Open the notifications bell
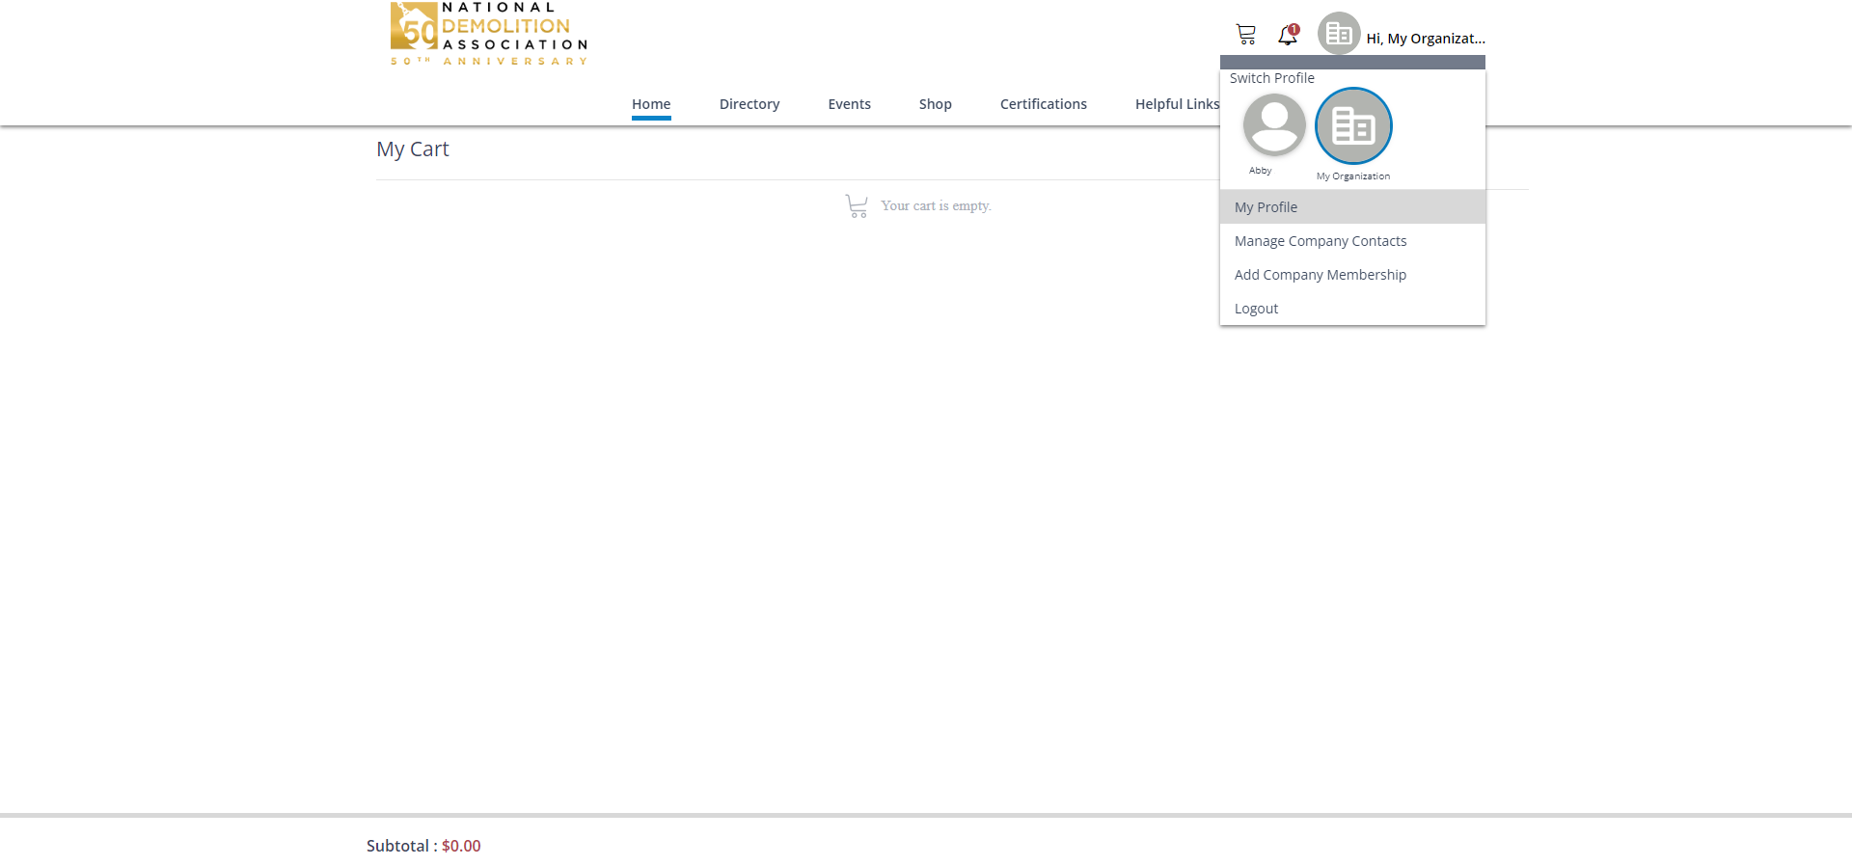Screen dimensions: 1852x866 click(x=1288, y=36)
